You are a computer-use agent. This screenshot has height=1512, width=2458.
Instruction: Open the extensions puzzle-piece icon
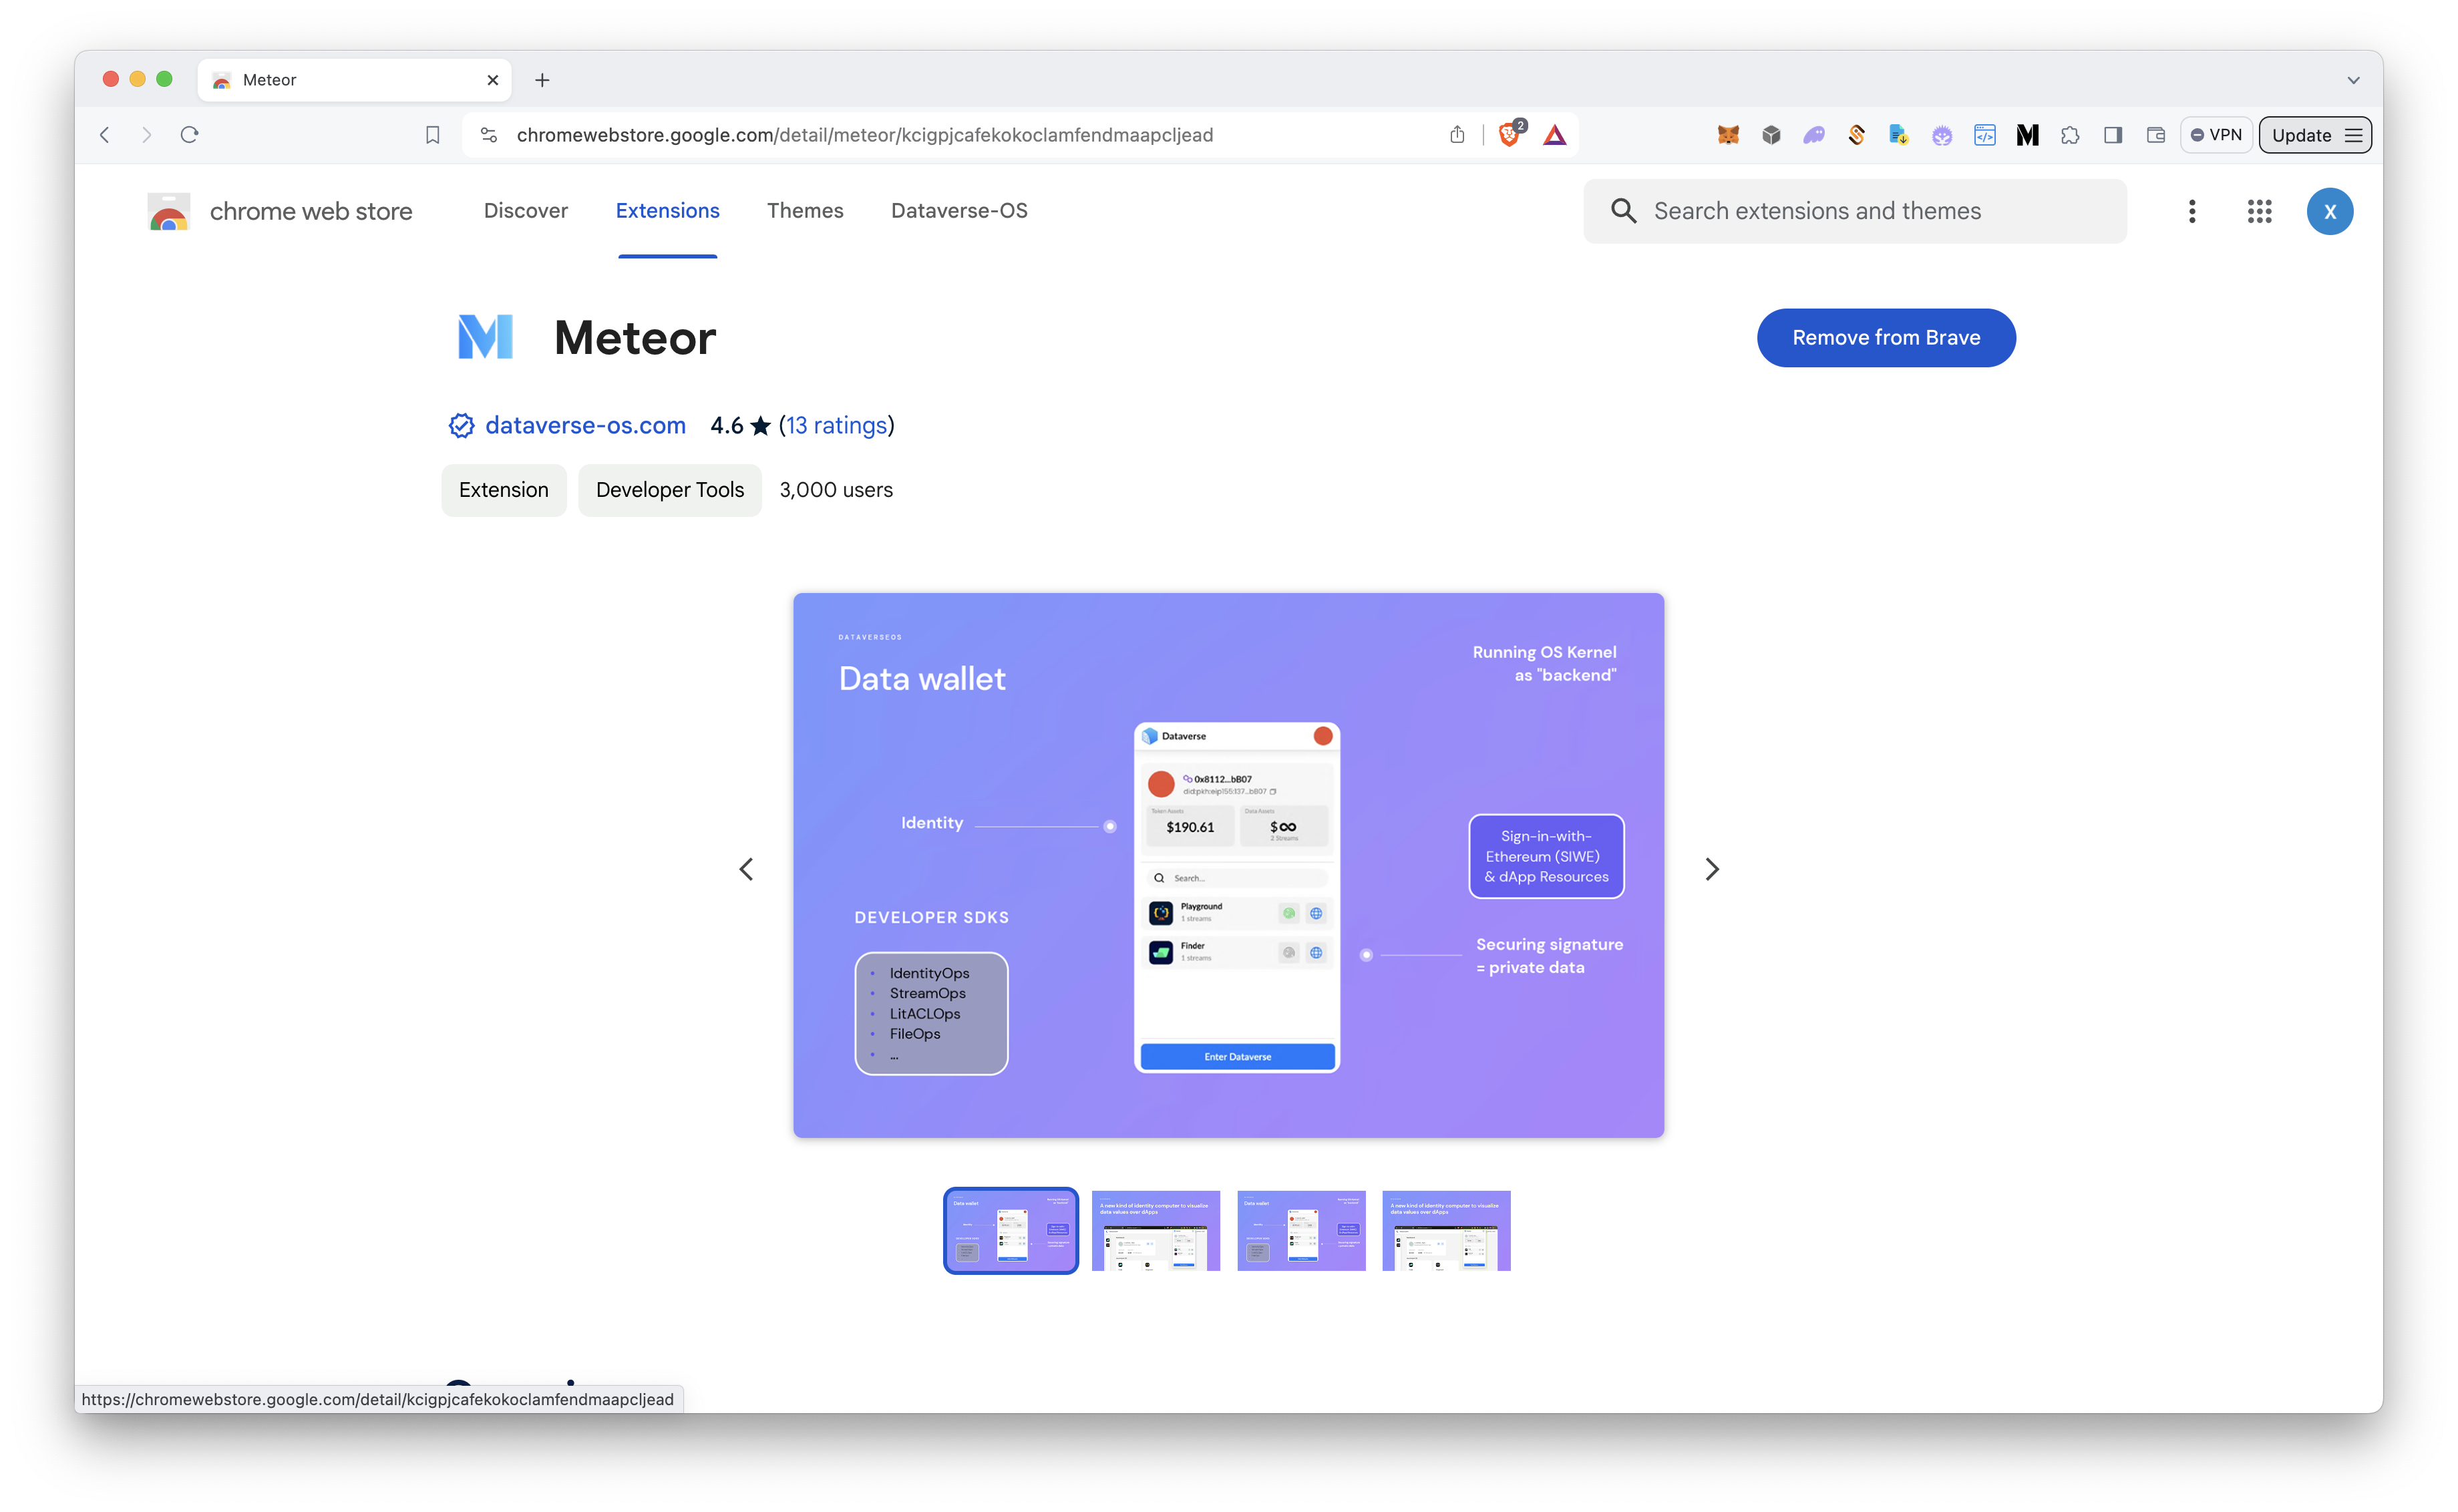pyautogui.click(x=2070, y=134)
